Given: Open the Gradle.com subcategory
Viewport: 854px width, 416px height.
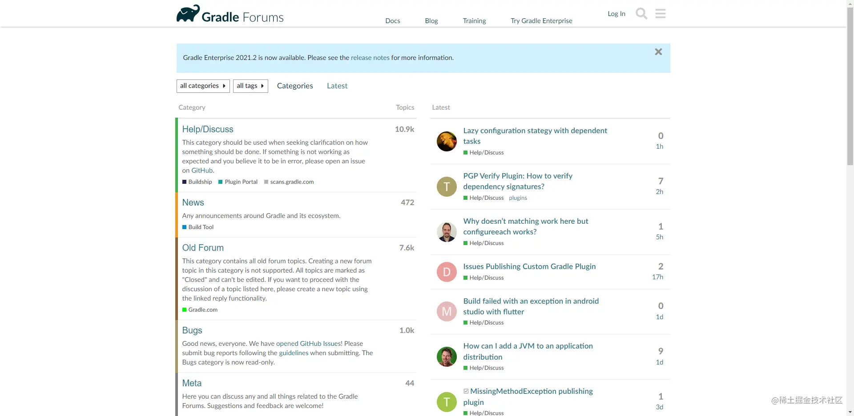Looking at the screenshot, I should (x=200, y=310).
